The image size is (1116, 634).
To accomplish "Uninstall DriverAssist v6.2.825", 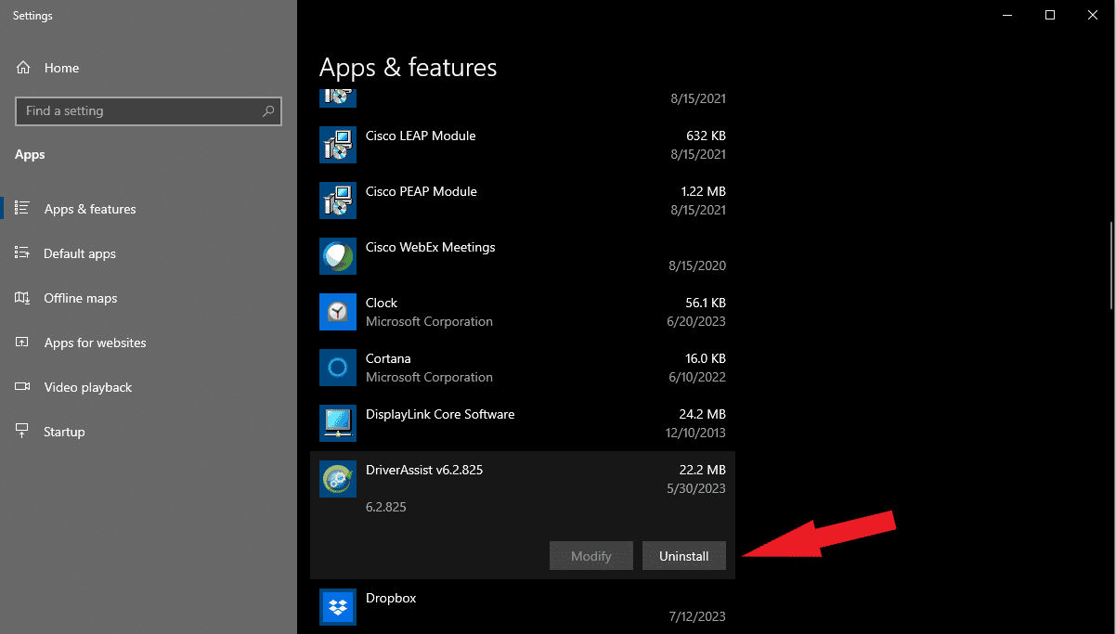I will click(684, 556).
